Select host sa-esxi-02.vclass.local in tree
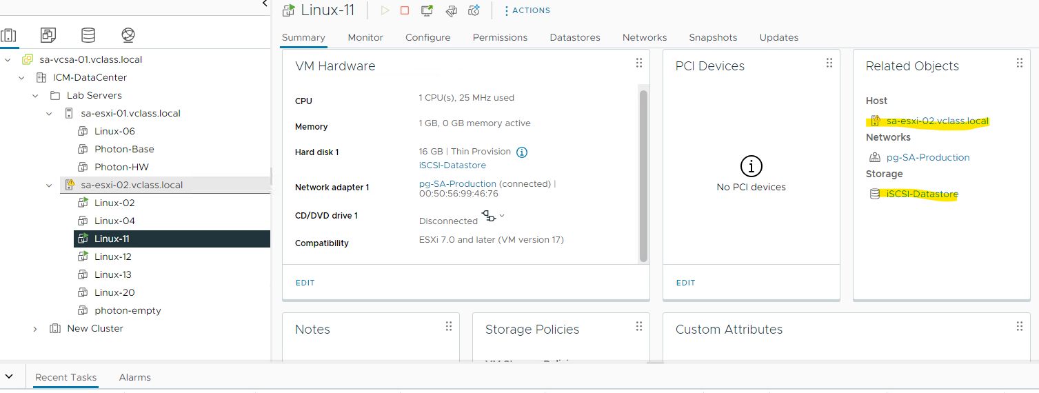This screenshot has width=1039, height=393. tap(132, 185)
